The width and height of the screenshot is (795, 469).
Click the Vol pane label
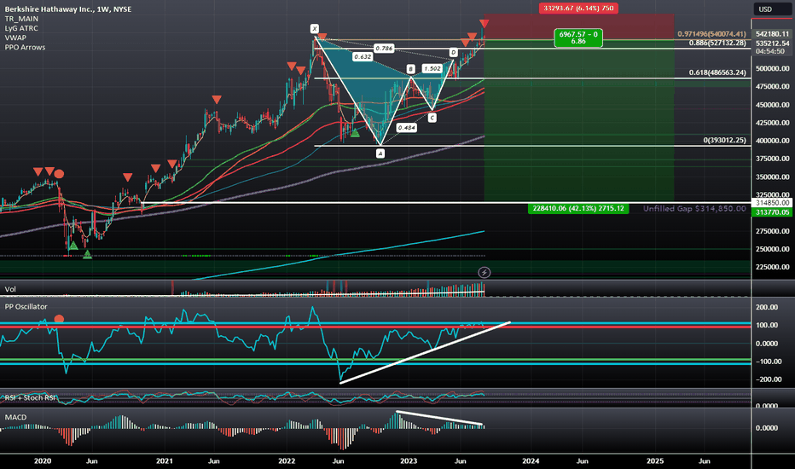[10, 289]
